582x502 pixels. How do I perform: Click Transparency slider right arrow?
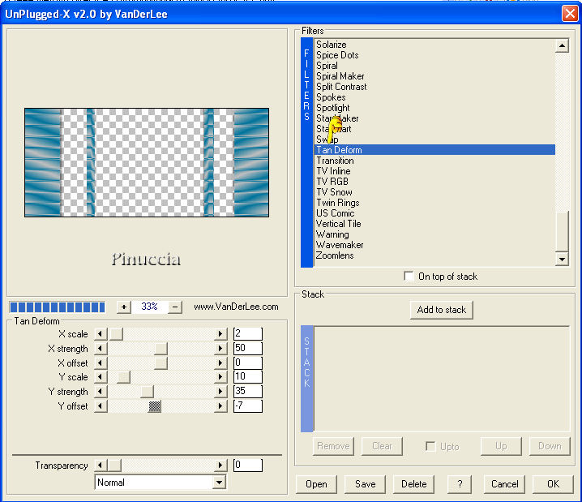pyautogui.click(x=220, y=466)
